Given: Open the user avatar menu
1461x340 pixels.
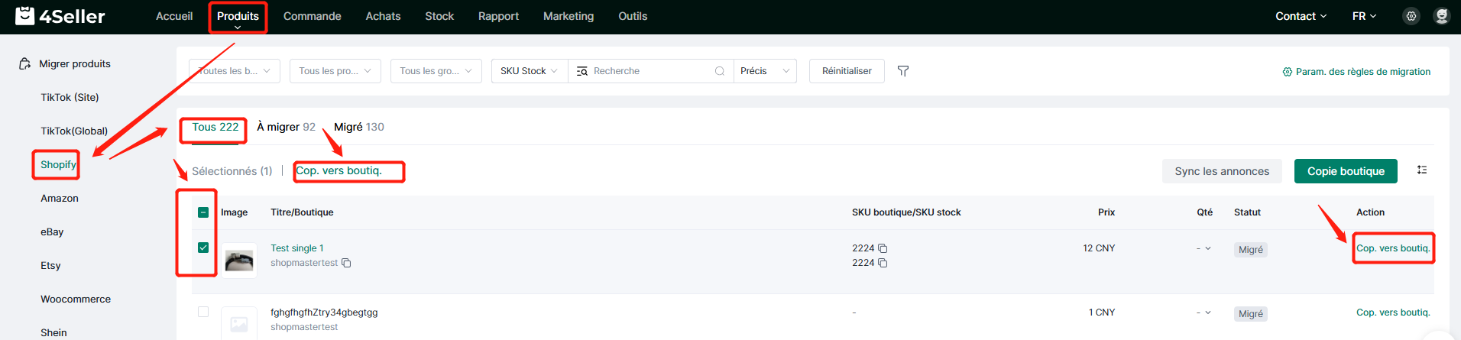Looking at the screenshot, I should (x=1442, y=16).
